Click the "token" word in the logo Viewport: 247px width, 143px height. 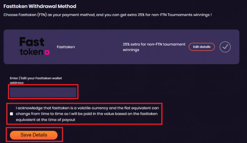32,52
